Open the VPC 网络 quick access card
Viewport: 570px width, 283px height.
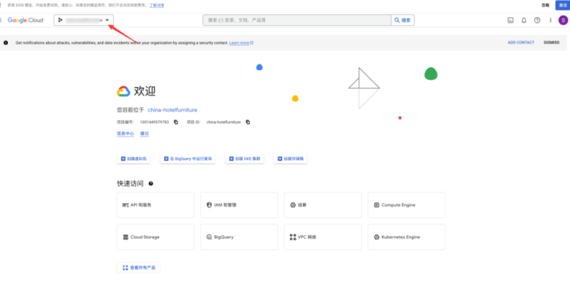coord(323,237)
